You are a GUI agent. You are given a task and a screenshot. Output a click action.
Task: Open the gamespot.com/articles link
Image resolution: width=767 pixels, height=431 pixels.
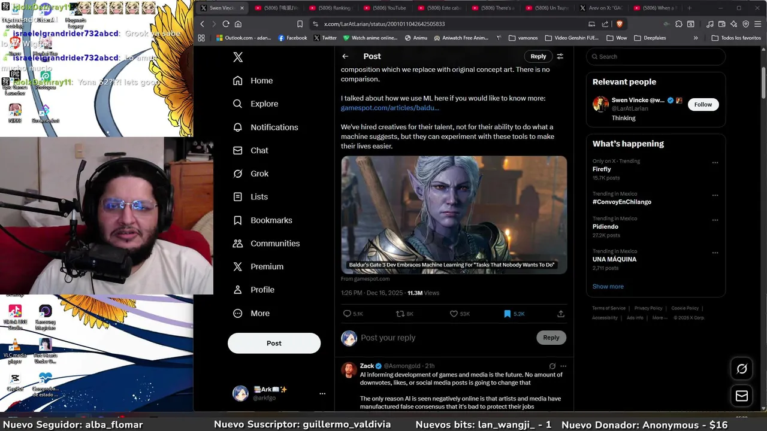390,108
